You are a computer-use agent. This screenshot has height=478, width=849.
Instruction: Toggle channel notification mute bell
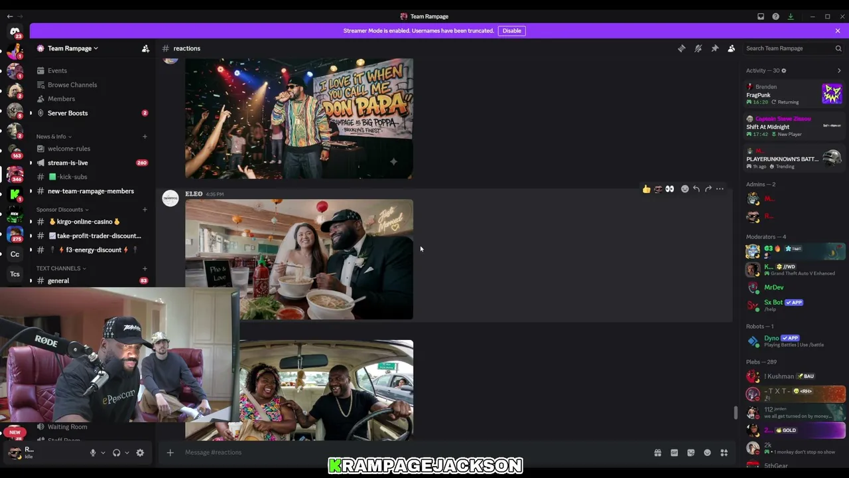(x=698, y=48)
